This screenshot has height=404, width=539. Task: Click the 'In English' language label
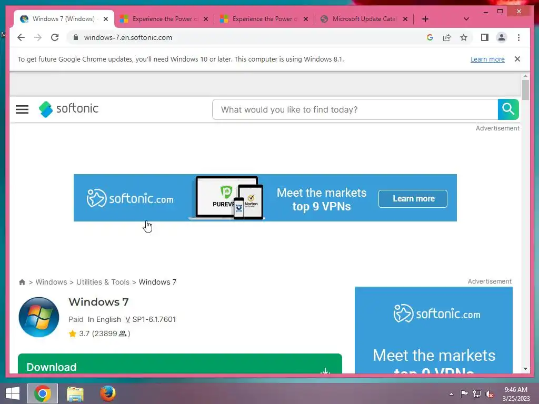pyautogui.click(x=104, y=319)
